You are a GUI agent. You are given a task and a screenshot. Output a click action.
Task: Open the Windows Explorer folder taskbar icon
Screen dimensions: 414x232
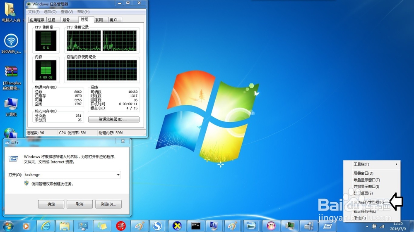pos(65,226)
